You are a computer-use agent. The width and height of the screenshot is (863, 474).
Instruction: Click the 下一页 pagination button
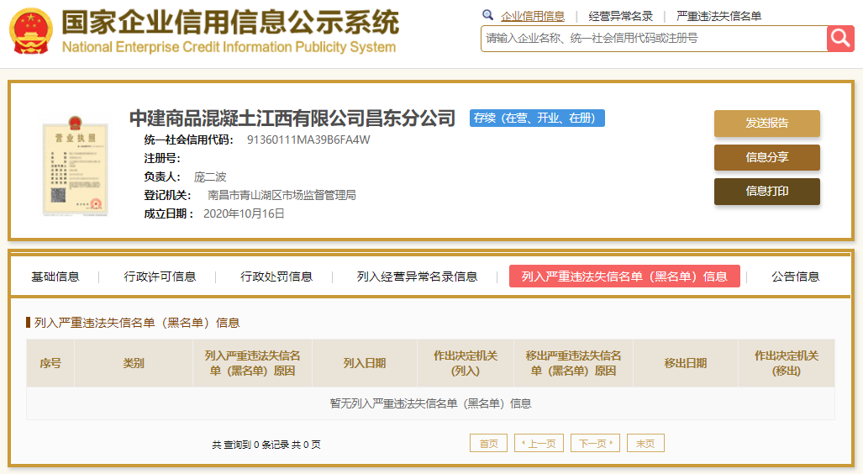596,443
